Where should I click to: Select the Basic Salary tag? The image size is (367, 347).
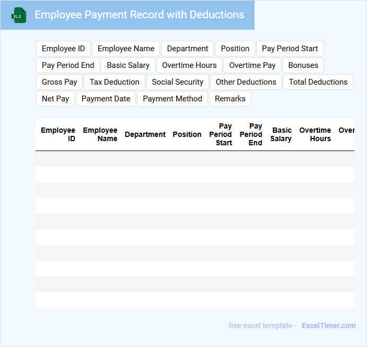point(128,65)
